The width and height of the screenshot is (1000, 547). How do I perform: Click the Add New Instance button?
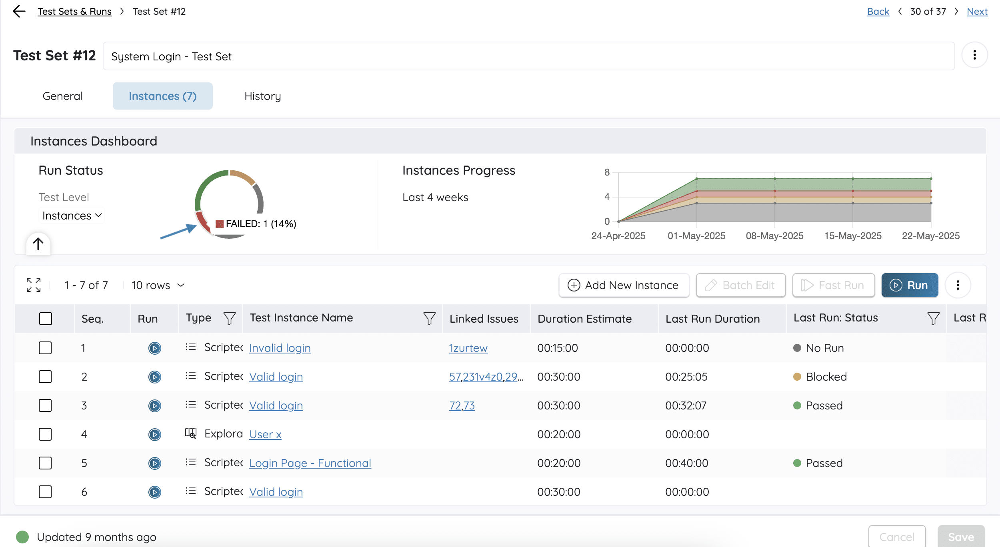[624, 285]
